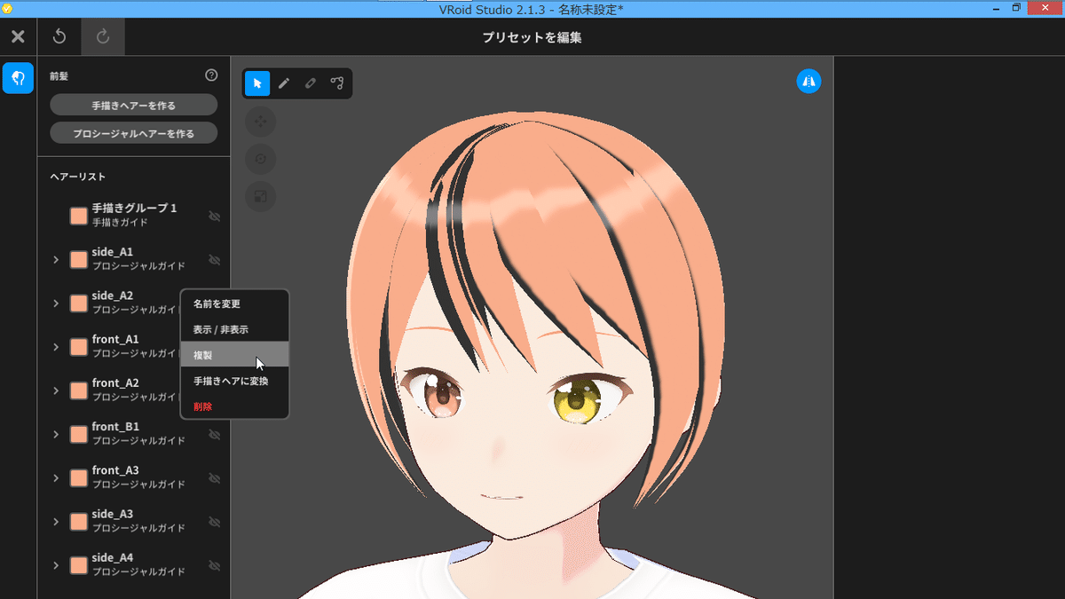
Task: Open the 前髪 help via the question mark icon
Action: (x=211, y=75)
